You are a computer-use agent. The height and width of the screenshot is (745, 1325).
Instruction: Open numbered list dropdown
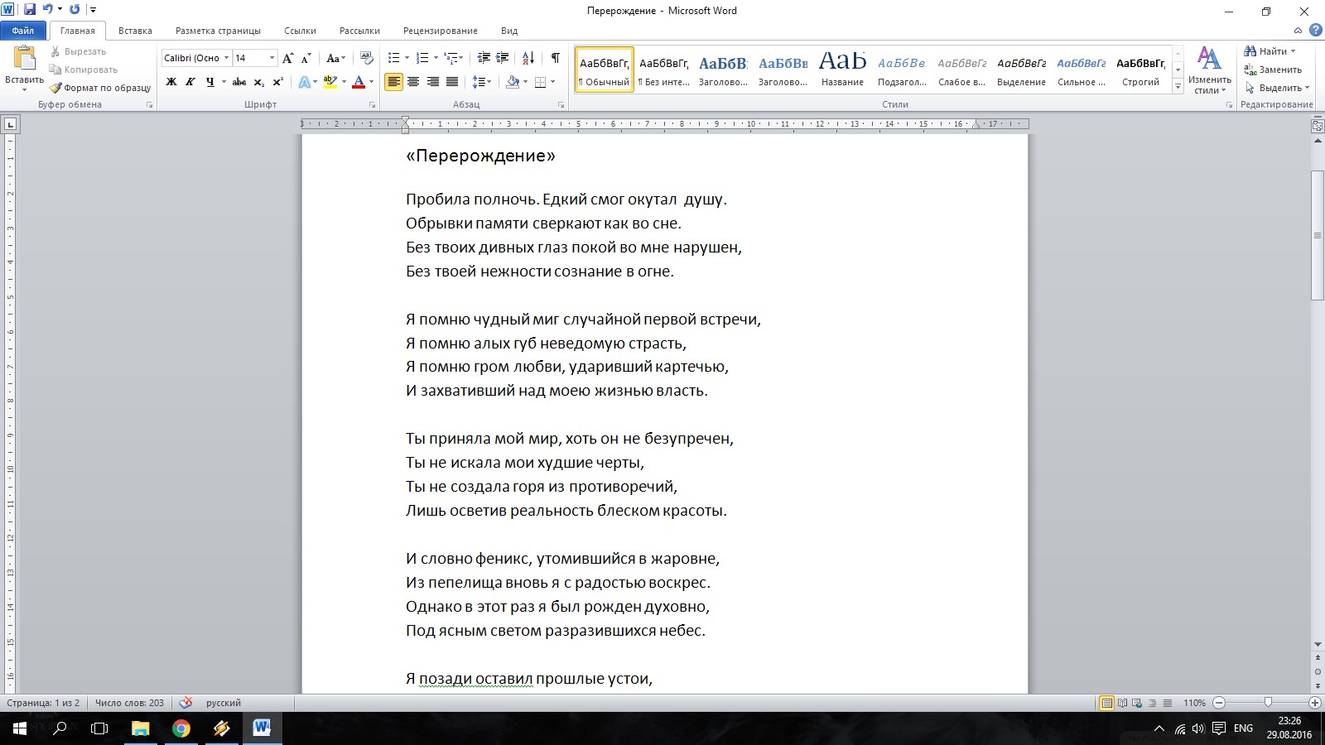(435, 58)
